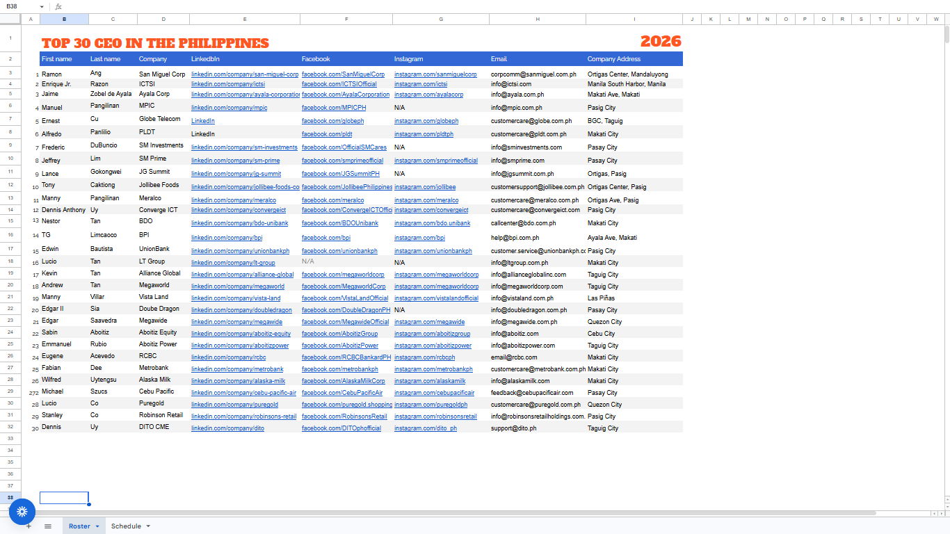
Task: Click 'corpcomm@sanmiguel.com.ph' email cell
Action: [x=538, y=74]
